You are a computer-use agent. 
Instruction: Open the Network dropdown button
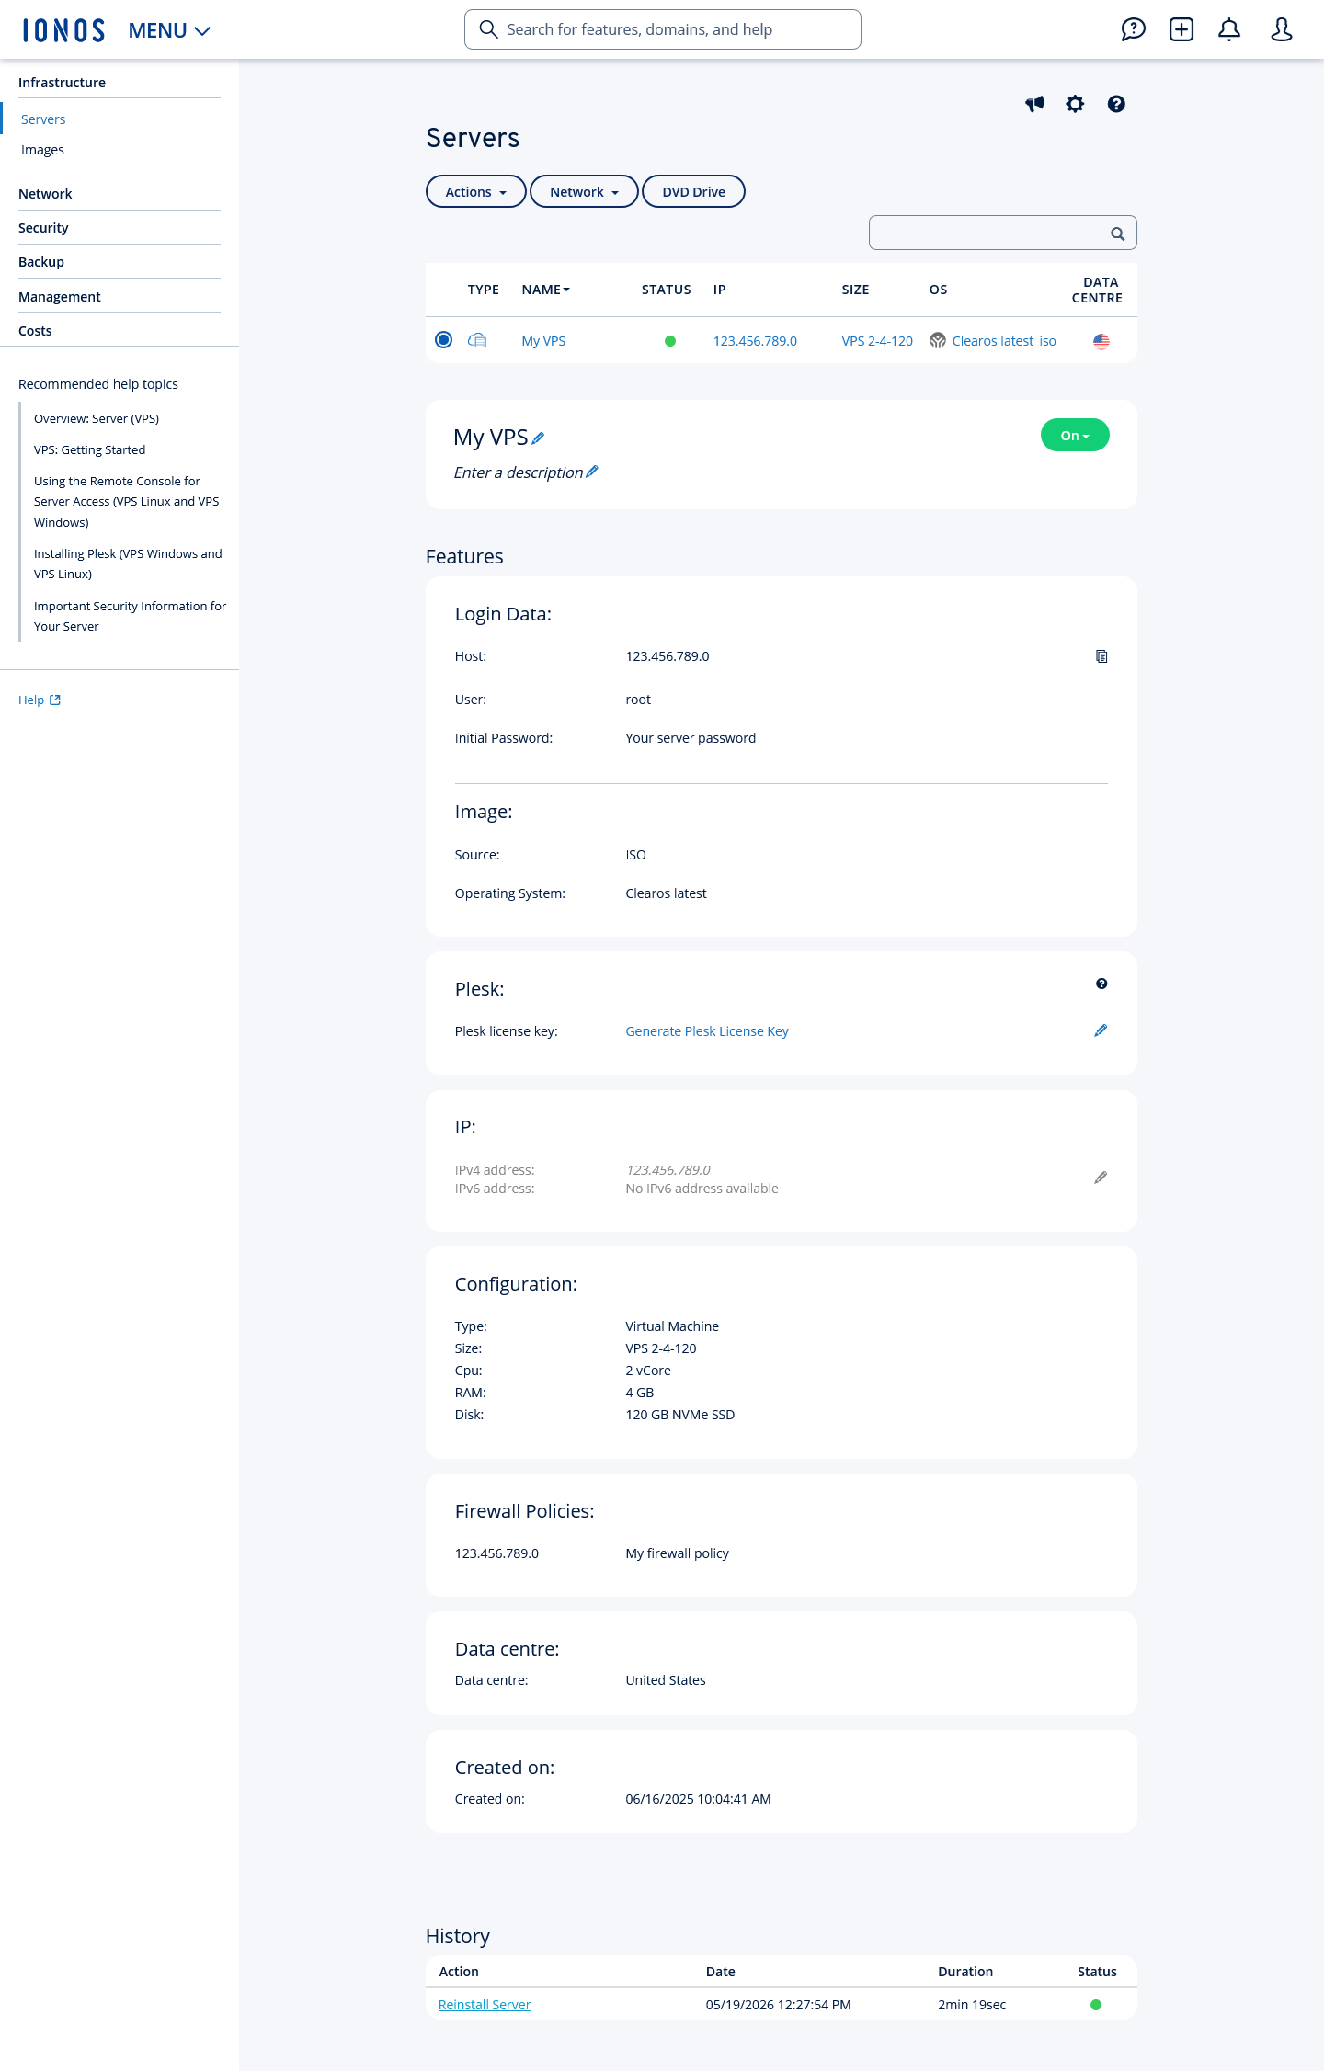pyautogui.click(x=584, y=191)
